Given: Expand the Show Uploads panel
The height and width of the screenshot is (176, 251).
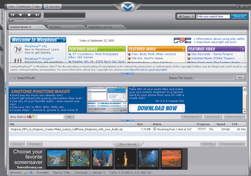Looking at the screenshot, I should click(125, 144).
